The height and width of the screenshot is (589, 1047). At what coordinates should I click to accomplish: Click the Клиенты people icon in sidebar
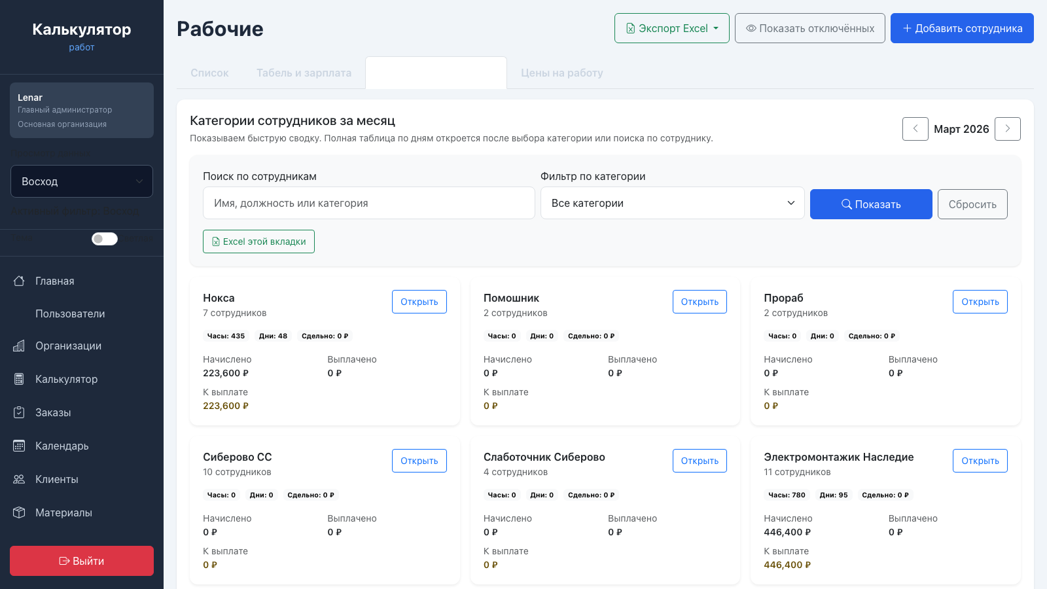click(x=19, y=479)
